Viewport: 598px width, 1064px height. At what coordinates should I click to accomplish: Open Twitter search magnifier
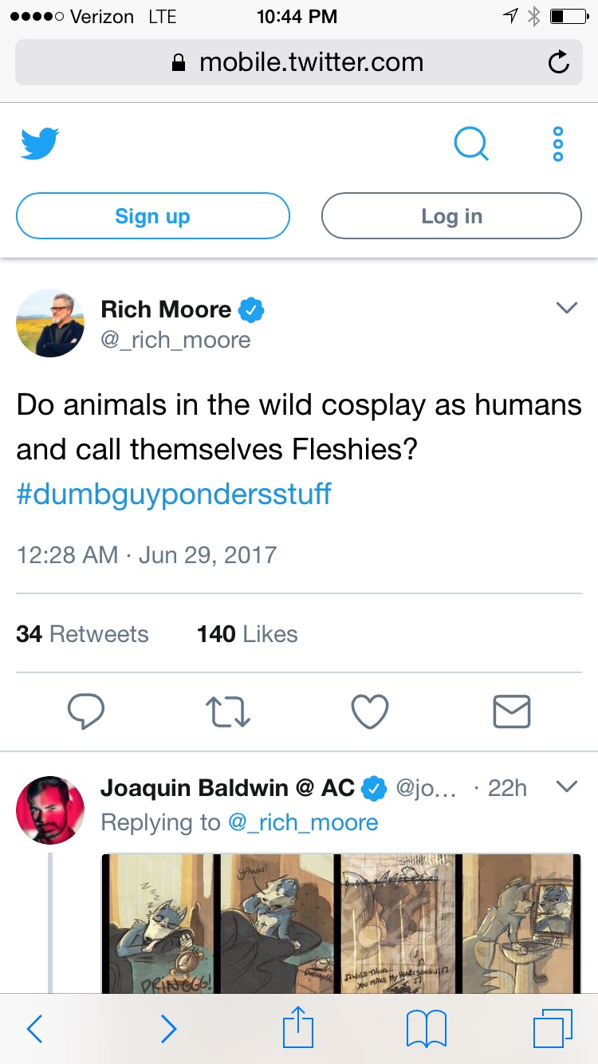(470, 144)
